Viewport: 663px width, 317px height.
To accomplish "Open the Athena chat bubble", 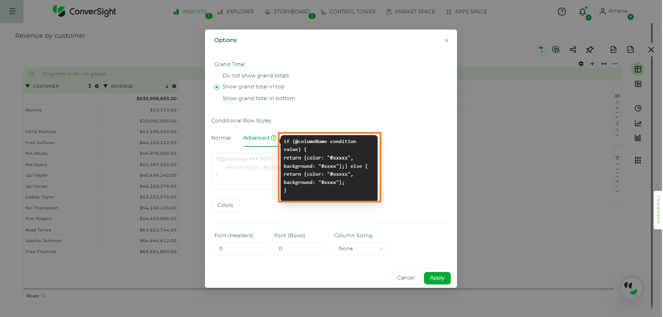I will (631, 288).
